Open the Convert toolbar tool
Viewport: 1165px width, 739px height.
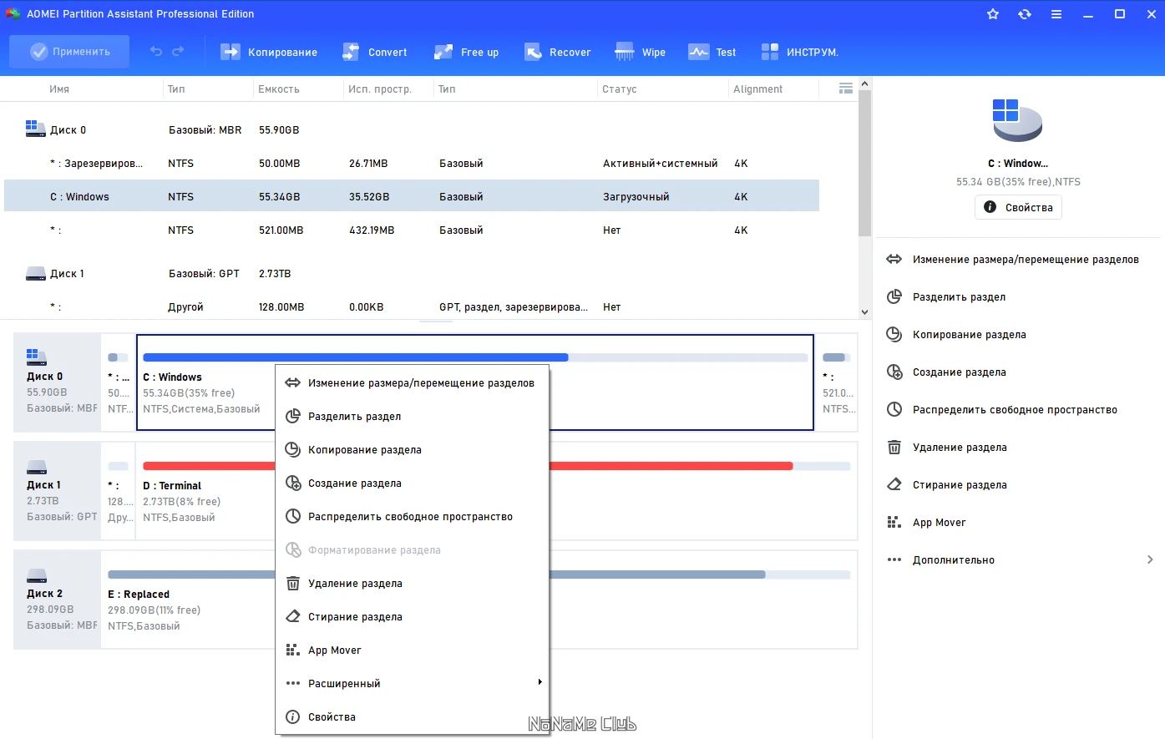coord(374,52)
